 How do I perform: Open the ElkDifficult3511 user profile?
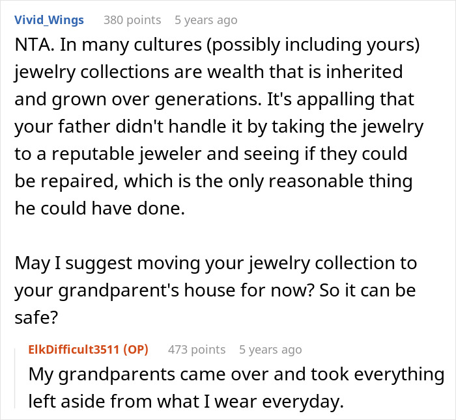[75, 350]
